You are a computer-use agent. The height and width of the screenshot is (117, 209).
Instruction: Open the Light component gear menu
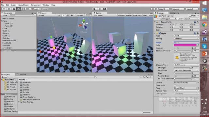(198, 33)
